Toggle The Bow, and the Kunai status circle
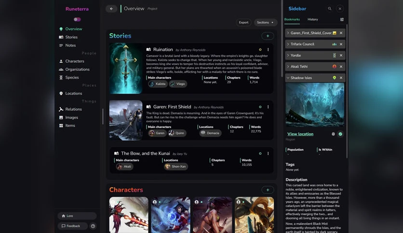 [x=260, y=154]
